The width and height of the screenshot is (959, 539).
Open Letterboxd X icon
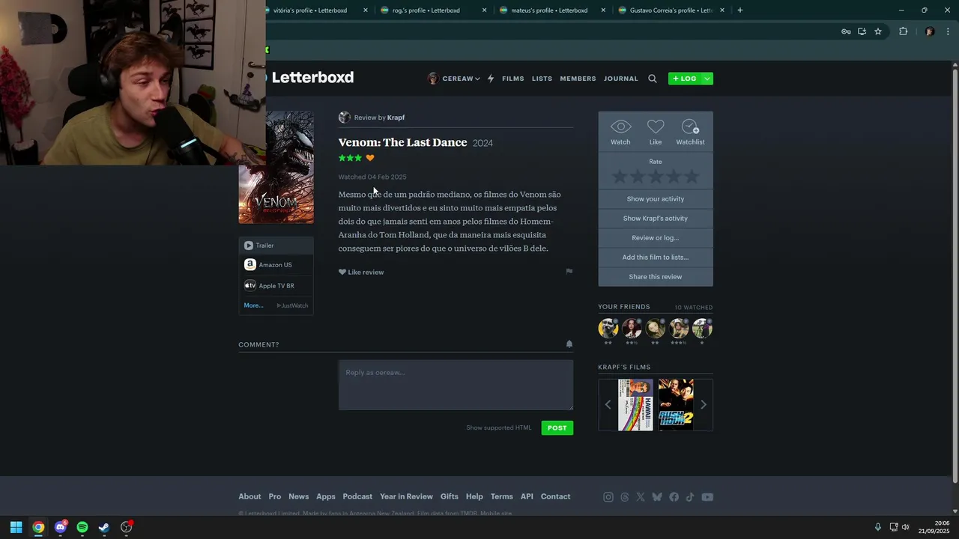tap(641, 497)
